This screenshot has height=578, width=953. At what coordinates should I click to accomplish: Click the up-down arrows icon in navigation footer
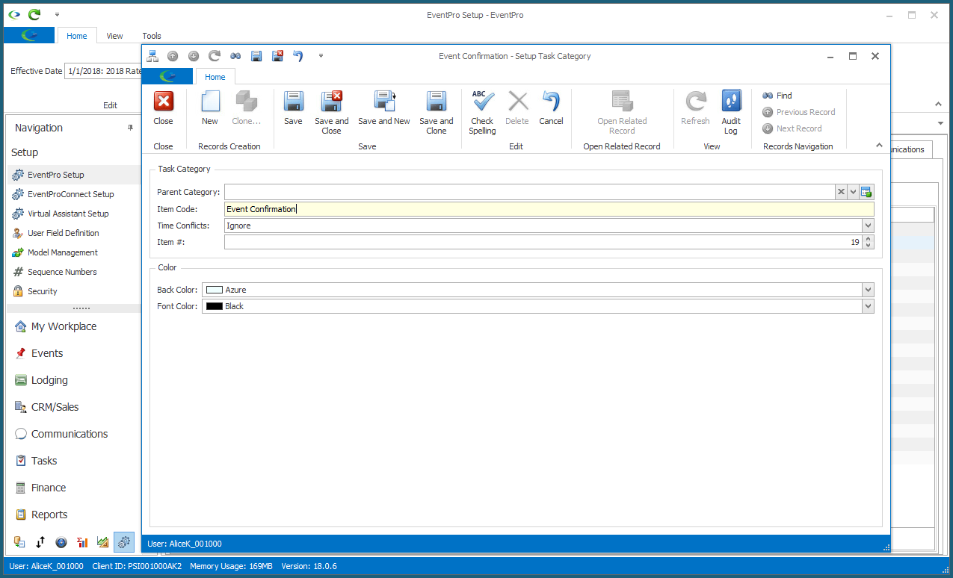tap(40, 542)
